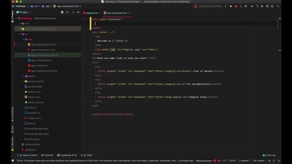Collapse all nodes in Project panel
The width and height of the screenshot is (292, 164).
67,12
